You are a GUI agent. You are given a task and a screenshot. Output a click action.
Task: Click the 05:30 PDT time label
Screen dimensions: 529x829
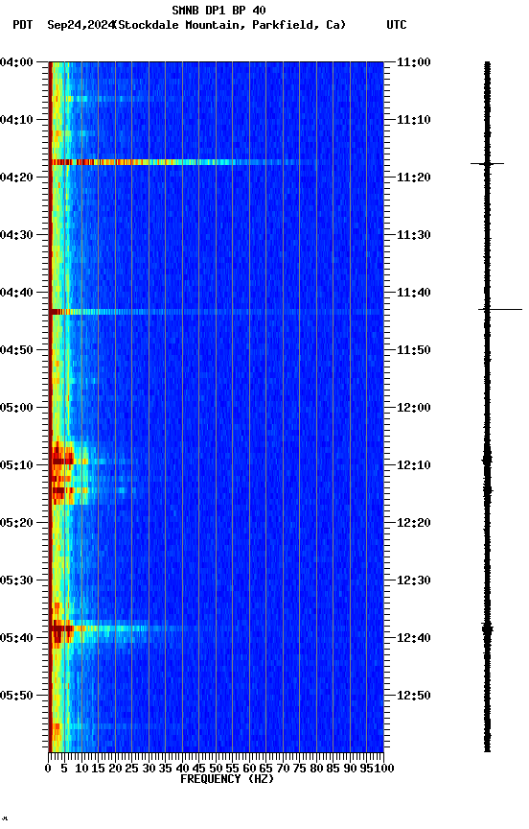[x=16, y=580]
